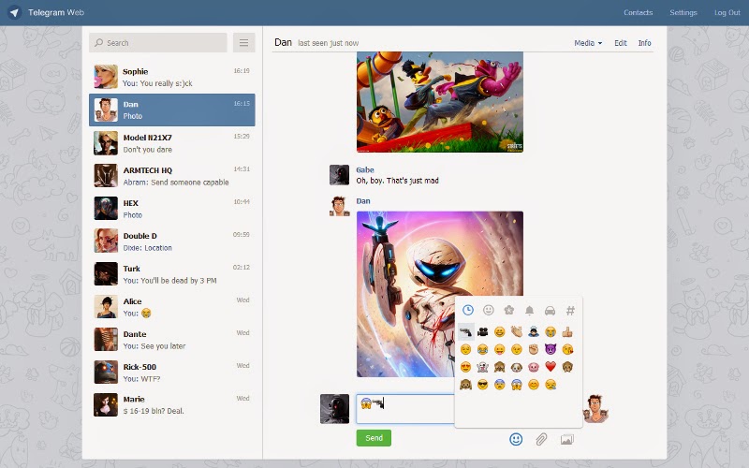Open the Sesame Street fight photo
The height and width of the screenshot is (468, 749).
439,102
